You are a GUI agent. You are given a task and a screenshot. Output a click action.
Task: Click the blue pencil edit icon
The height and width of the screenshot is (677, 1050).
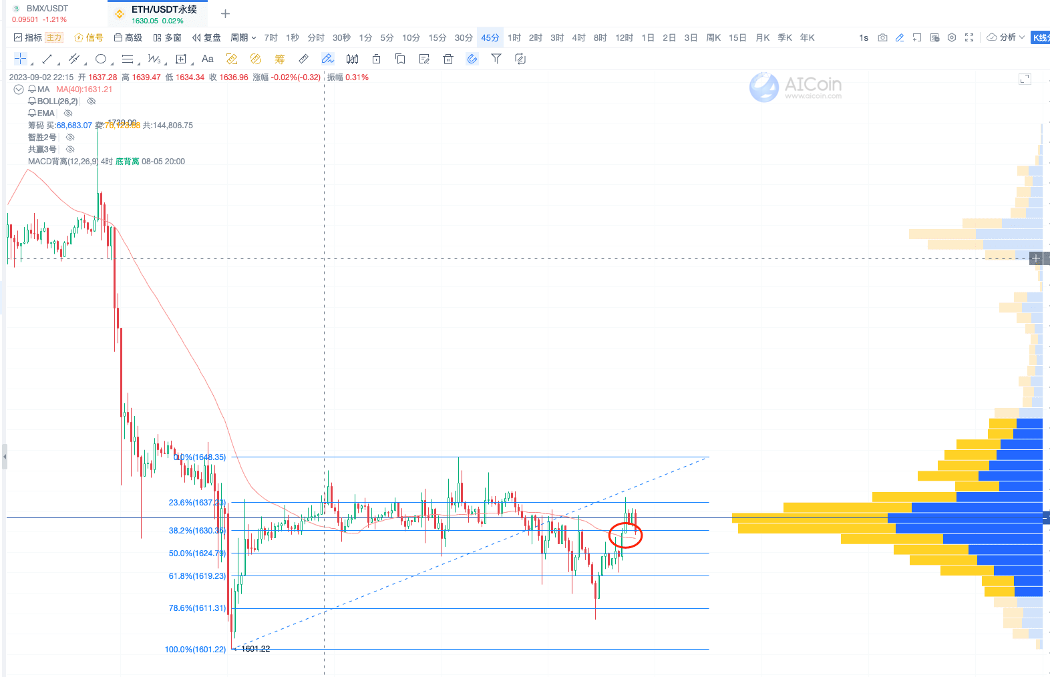900,37
